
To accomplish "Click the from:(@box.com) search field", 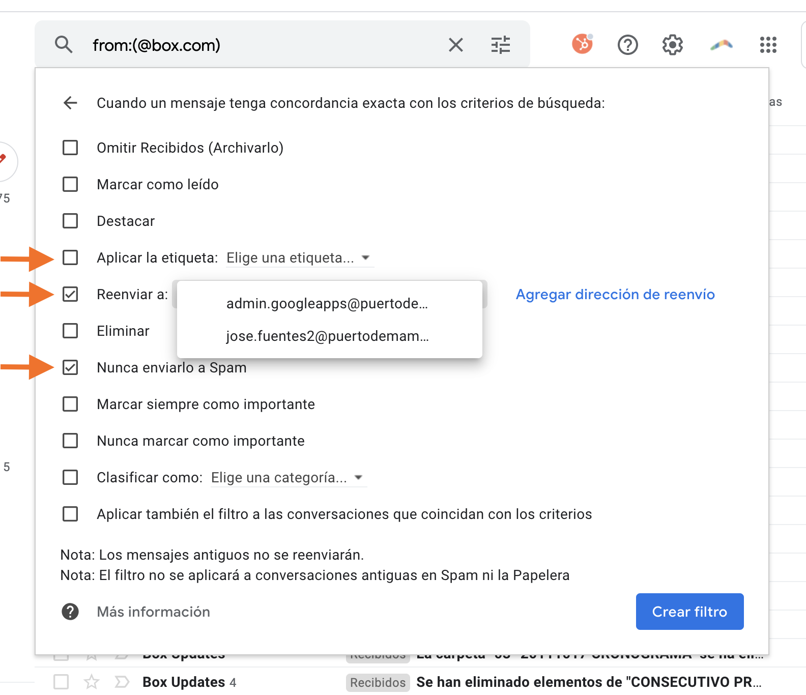I will (x=254, y=45).
